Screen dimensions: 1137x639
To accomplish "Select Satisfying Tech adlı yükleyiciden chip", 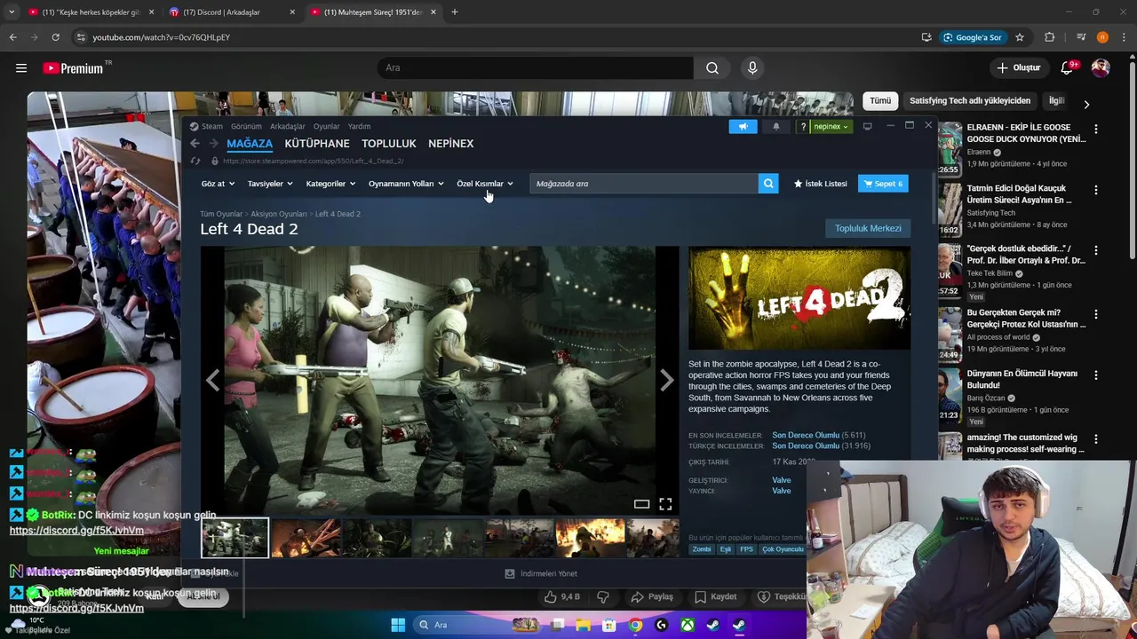I will coord(970,101).
